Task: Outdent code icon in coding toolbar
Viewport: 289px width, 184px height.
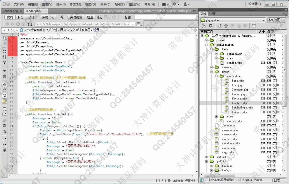Action: point(4,145)
